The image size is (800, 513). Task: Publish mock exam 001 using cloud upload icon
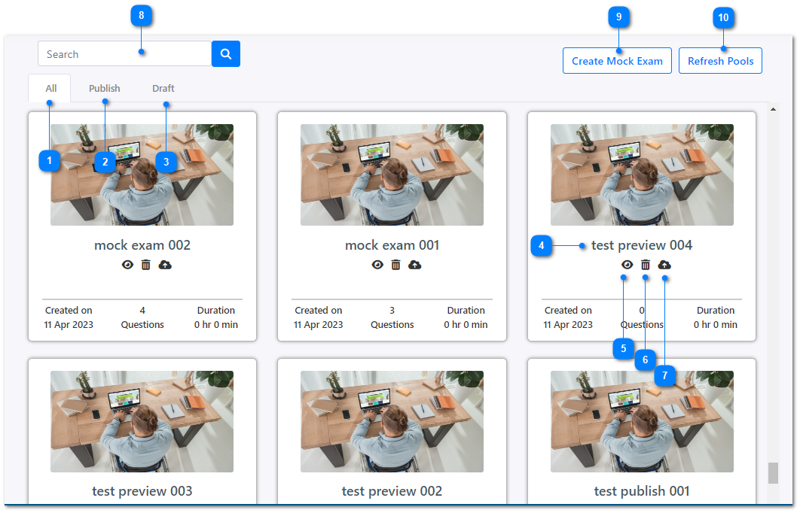coord(415,265)
